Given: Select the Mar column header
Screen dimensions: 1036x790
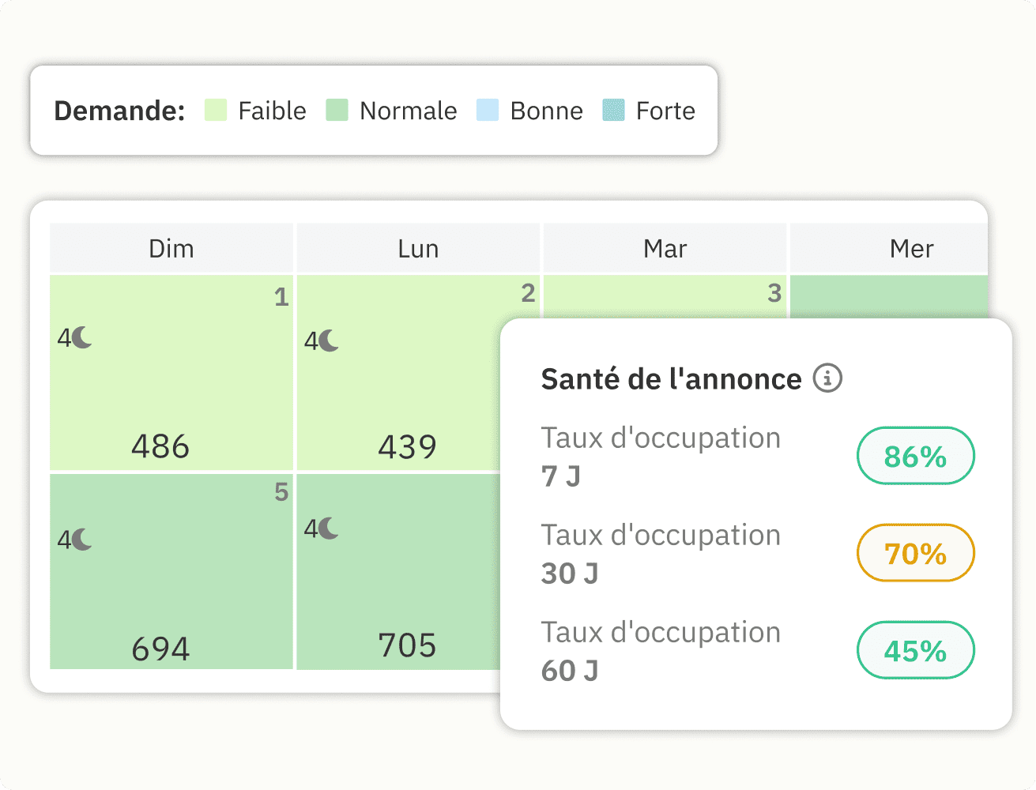Looking at the screenshot, I should point(665,248).
